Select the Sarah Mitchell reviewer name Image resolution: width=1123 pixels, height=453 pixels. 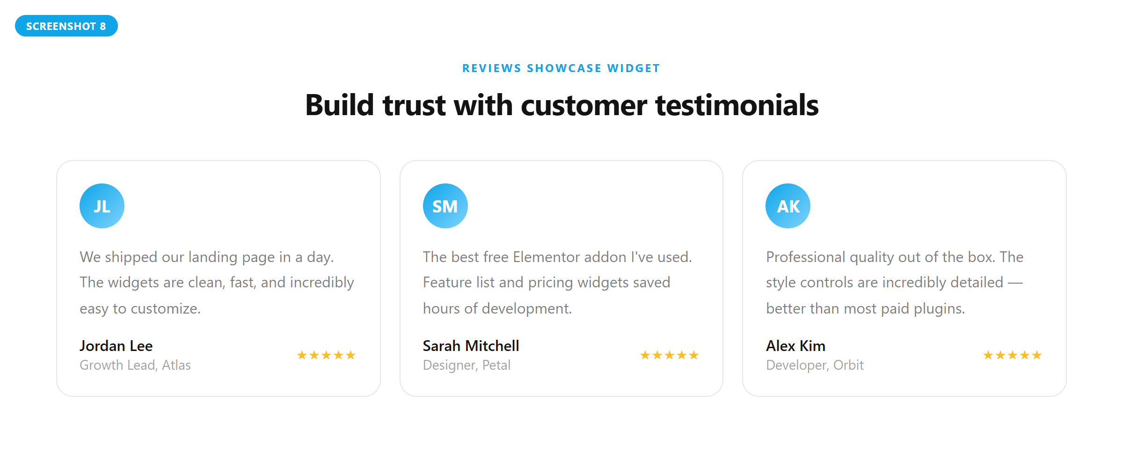(471, 346)
